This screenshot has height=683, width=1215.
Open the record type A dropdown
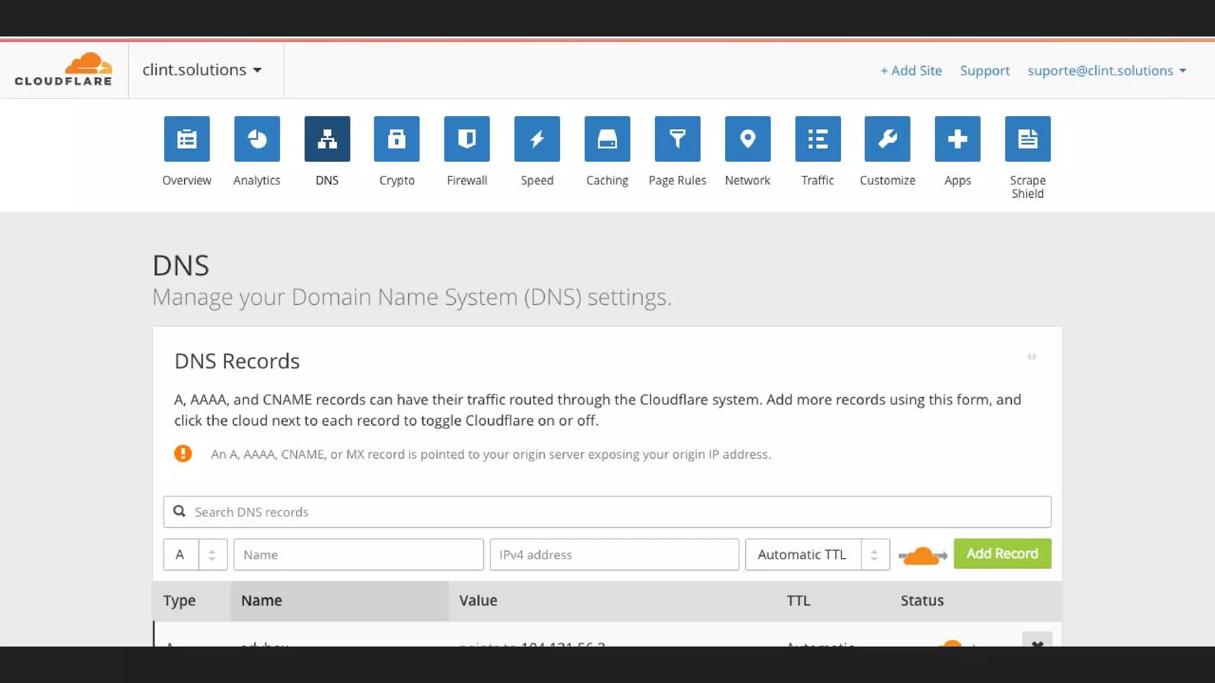point(195,554)
